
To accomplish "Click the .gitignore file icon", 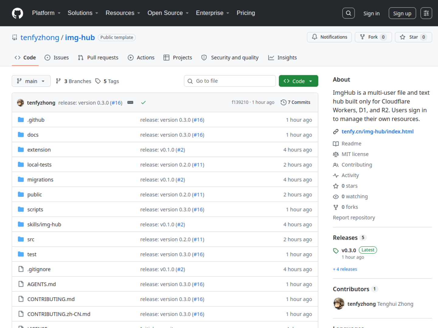I will 21,269.
